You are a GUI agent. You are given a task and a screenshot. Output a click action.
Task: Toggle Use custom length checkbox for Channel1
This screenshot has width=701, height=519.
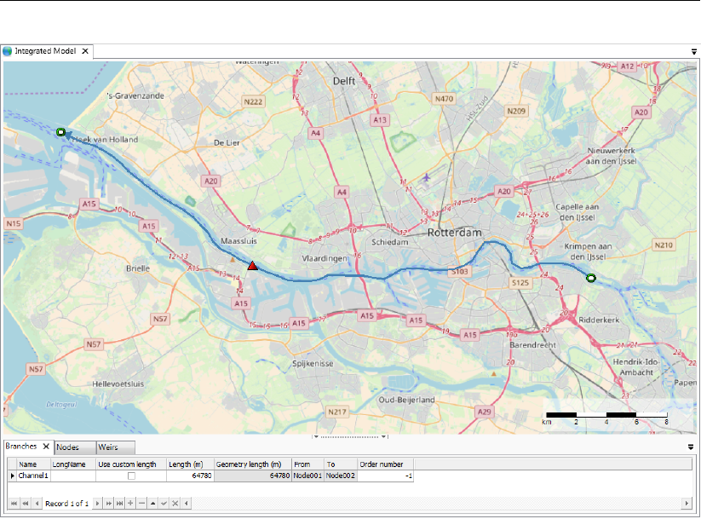131,476
